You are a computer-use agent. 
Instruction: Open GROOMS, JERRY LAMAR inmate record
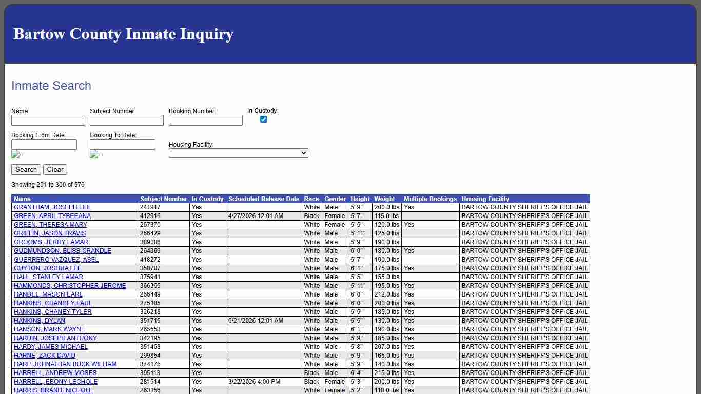coord(51,242)
